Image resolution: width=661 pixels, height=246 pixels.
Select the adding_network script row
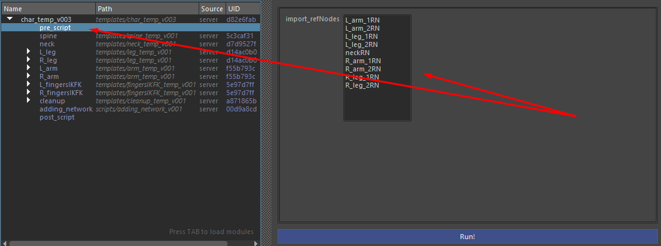click(x=130, y=109)
